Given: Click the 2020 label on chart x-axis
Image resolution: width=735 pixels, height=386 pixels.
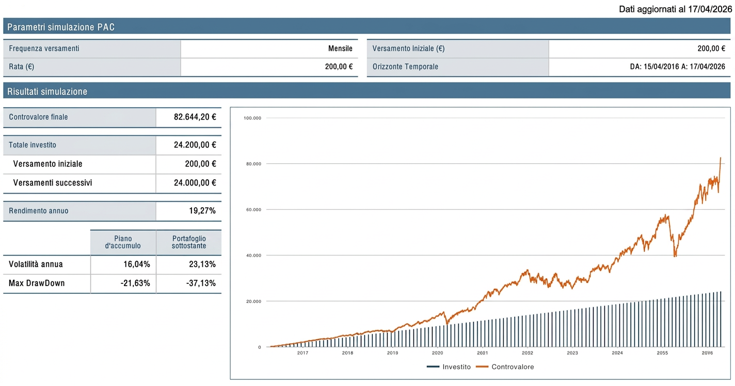Looking at the screenshot, I should 437,353.
